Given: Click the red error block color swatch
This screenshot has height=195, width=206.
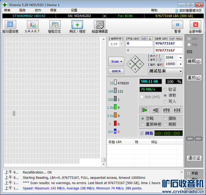Looking at the screenshot, I should [115, 123].
